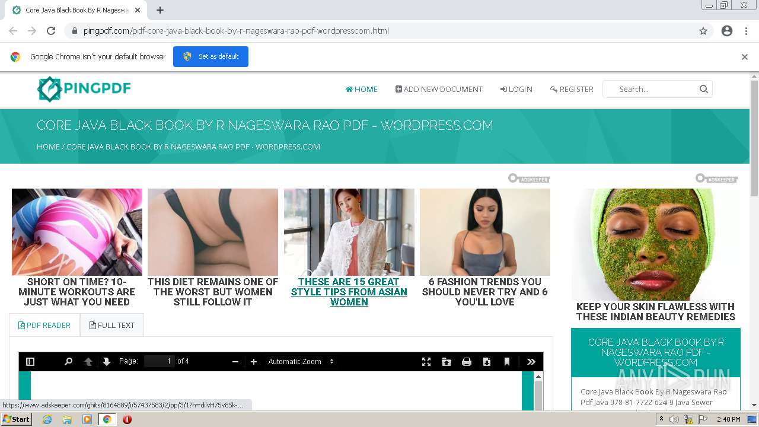Click 'Keep your skin flawless' ad headline
Viewport: 759px width, 427px height.
656,312
